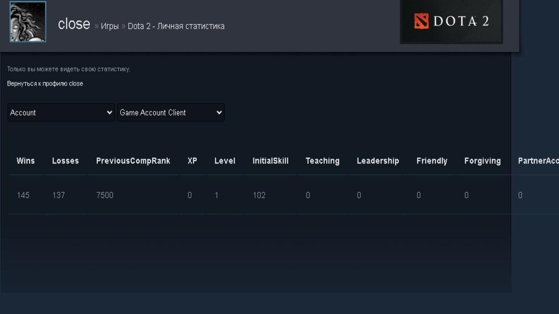Return via 'Вернуться к профилю close' link
The height and width of the screenshot is (314, 559).
point(45,83)
